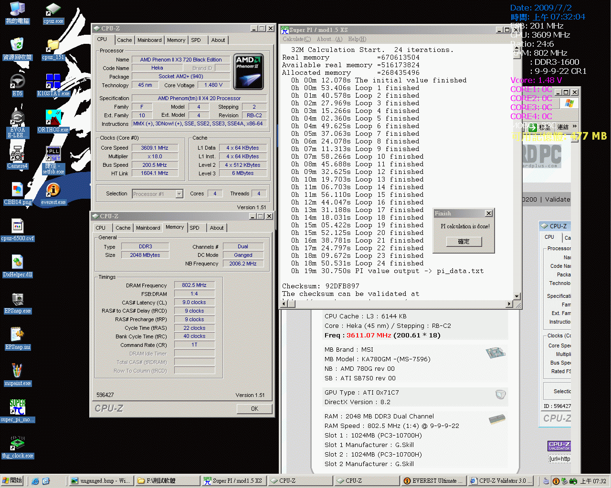Switch to SPD tab in top CPU-Z window
611x488 pixels.
pyautogui.click(x=196, y=41)
